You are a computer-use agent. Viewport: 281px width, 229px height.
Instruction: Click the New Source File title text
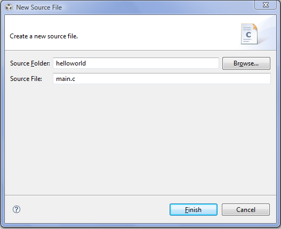[39, 7]
